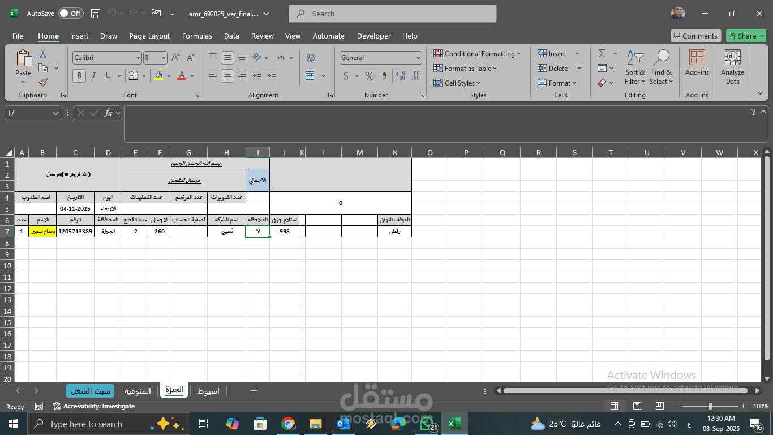Switch to Page Break Preview in status bar
The width and height of the screenshot is (773, 435).
pyautogui.click(x=660, y=406)
